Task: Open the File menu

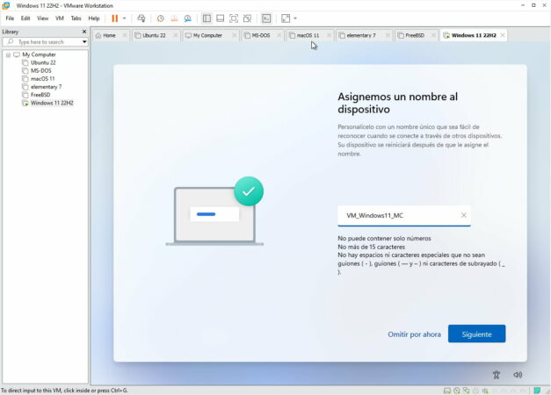Action: tap(10, 18)
